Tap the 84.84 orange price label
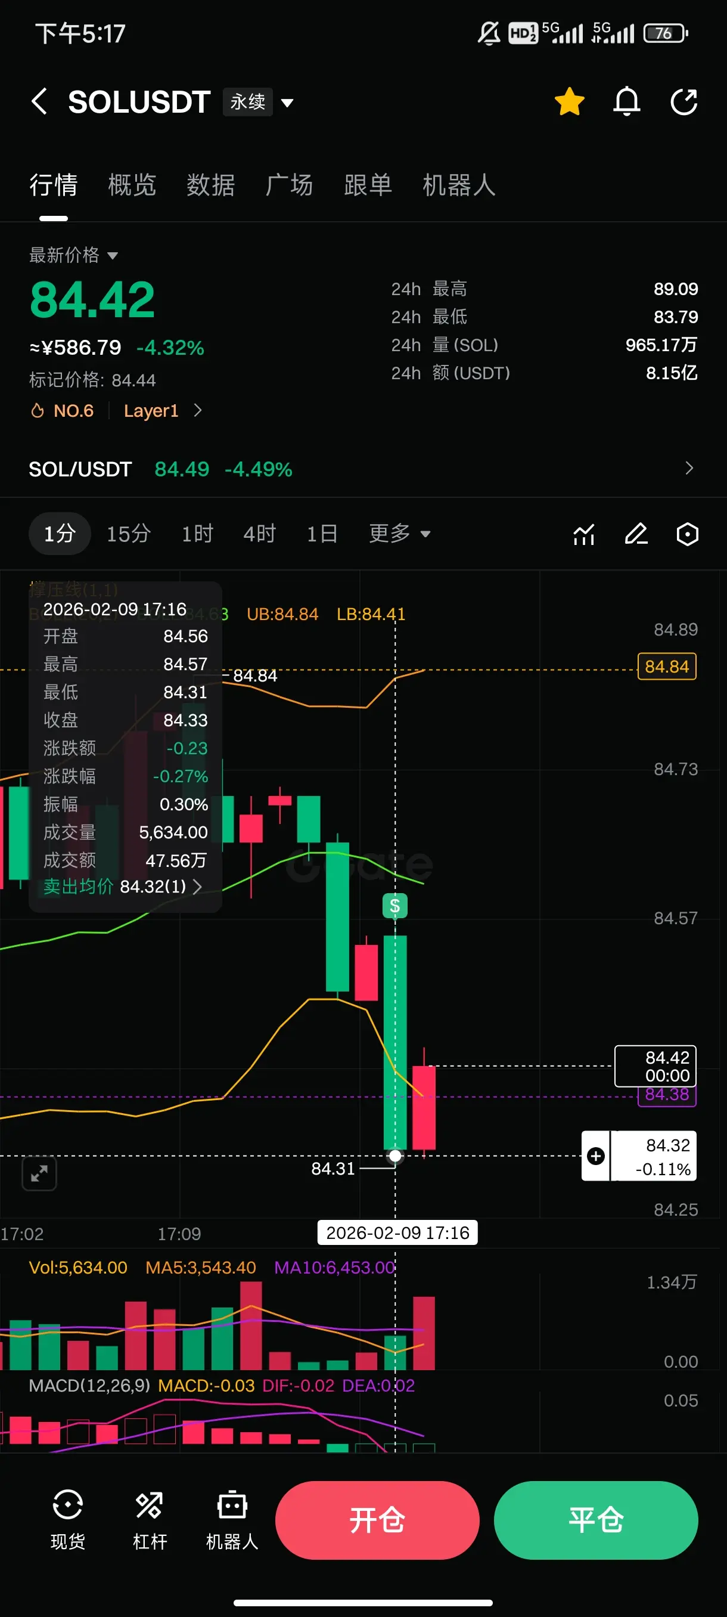This screenshot has height=1617, width=727. tap(667, 667)
